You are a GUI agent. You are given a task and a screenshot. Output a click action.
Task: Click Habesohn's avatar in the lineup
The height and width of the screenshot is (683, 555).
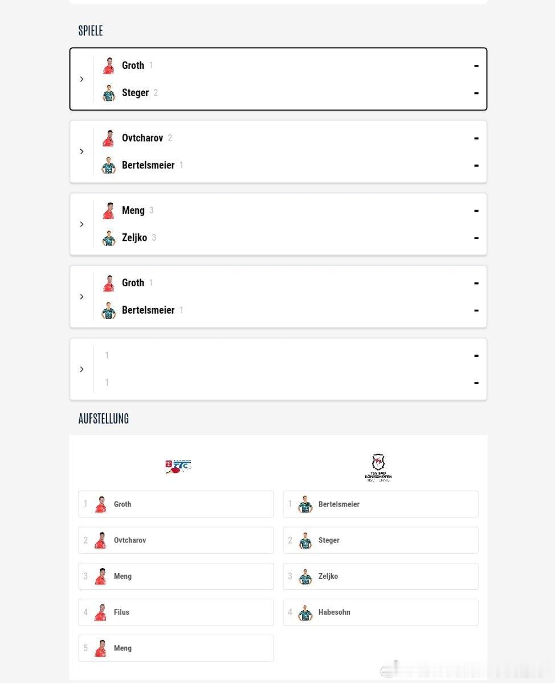(x=305, y=612)
